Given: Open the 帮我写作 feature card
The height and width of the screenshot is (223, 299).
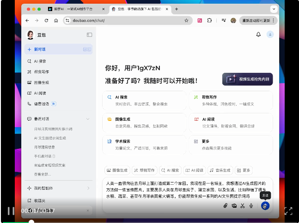Looking at the screenshot, I should 231,100.
